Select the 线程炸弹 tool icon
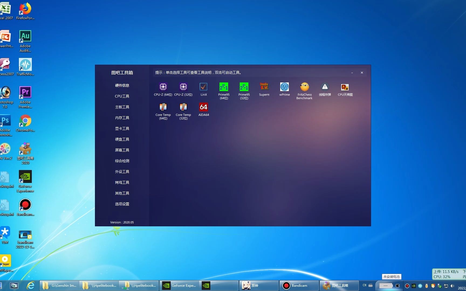 325,87
